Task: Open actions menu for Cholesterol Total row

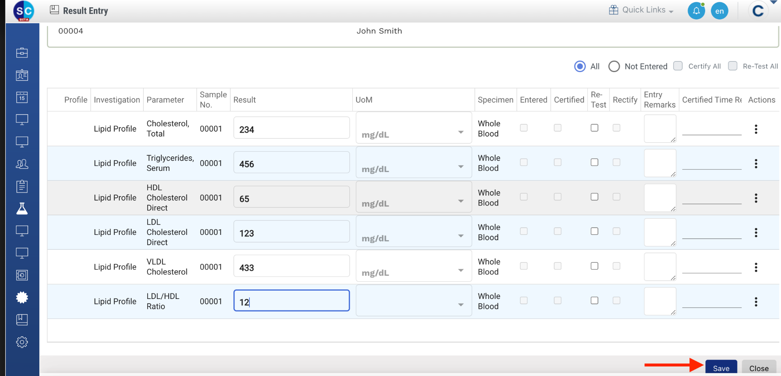Action: tap(755, 129)
